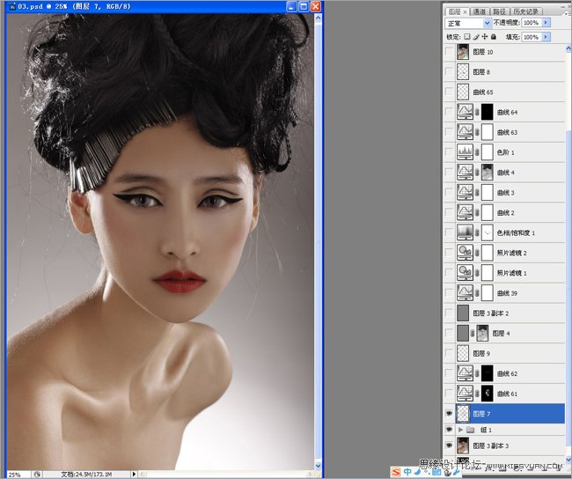Click the 色阶 1 levels adjustment icon
572x479 pixels.
pyautogui.click(x=464, y=152)
